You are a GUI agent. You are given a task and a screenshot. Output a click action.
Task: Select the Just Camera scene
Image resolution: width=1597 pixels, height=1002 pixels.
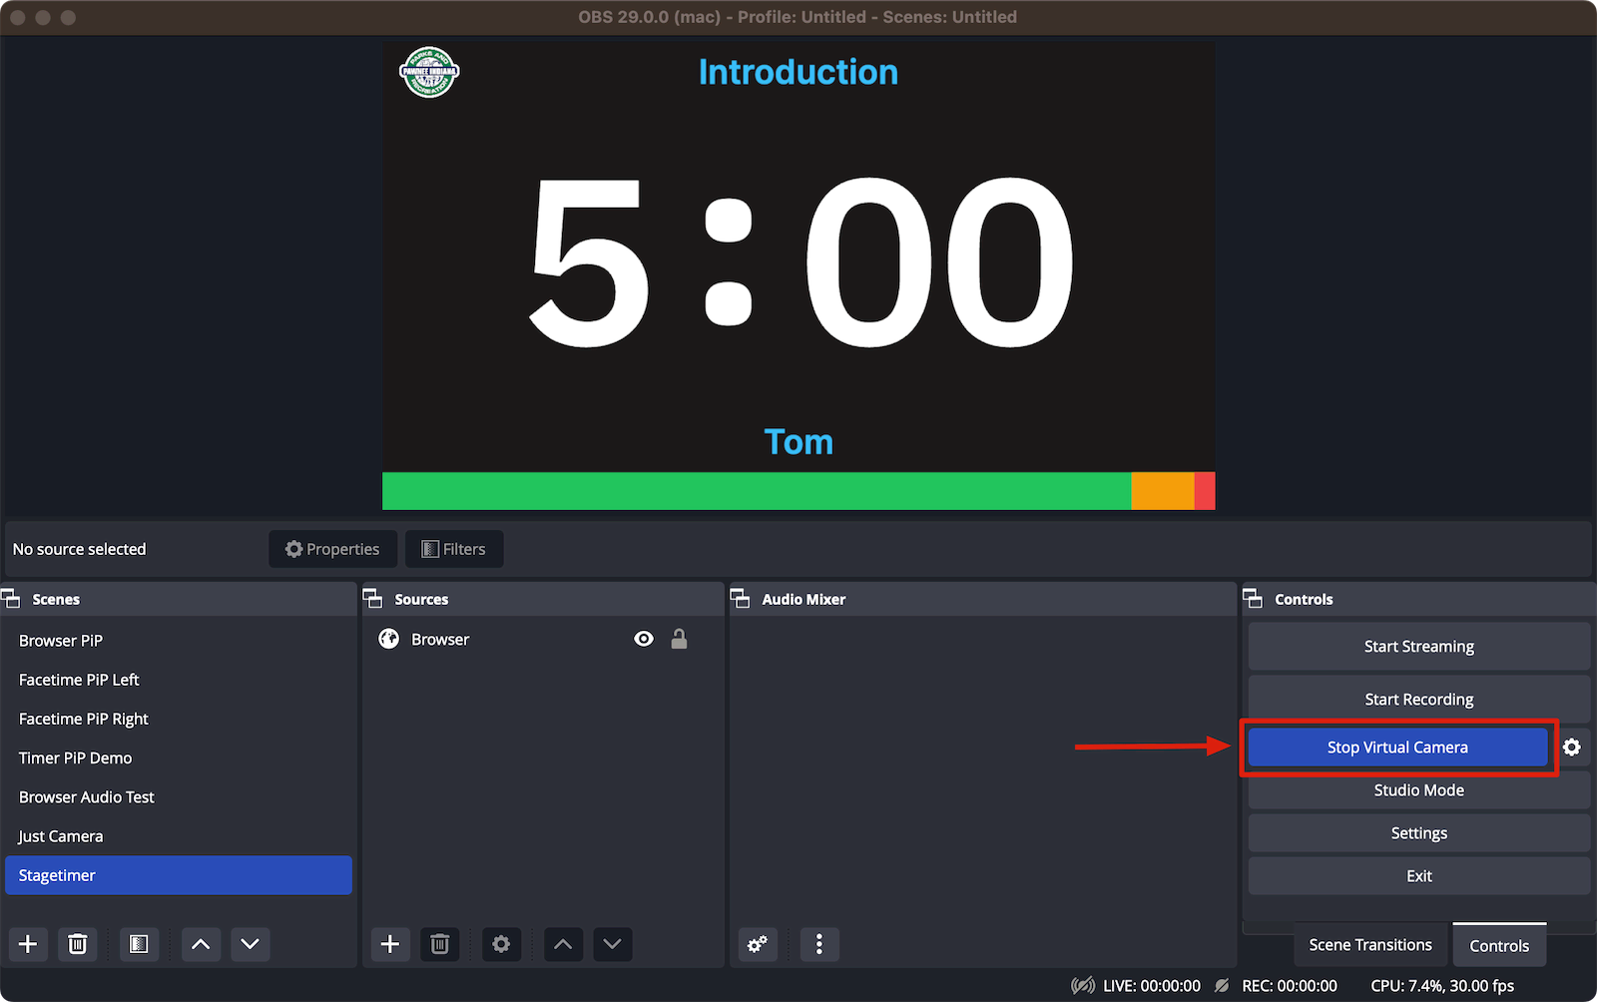[x=60, y=835]
